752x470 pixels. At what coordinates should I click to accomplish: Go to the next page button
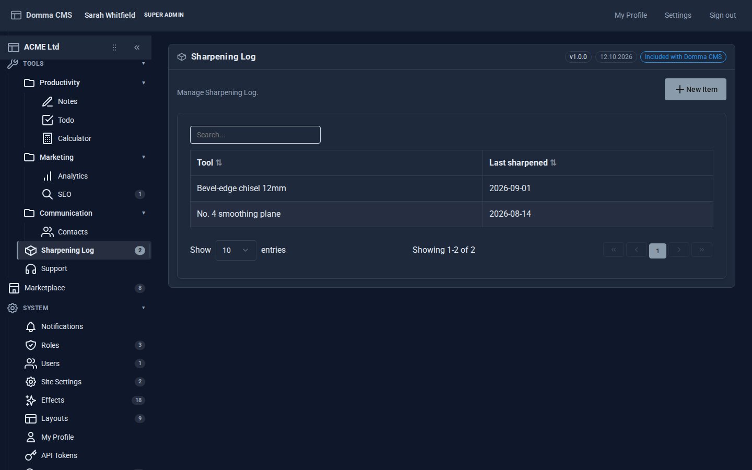679,250
